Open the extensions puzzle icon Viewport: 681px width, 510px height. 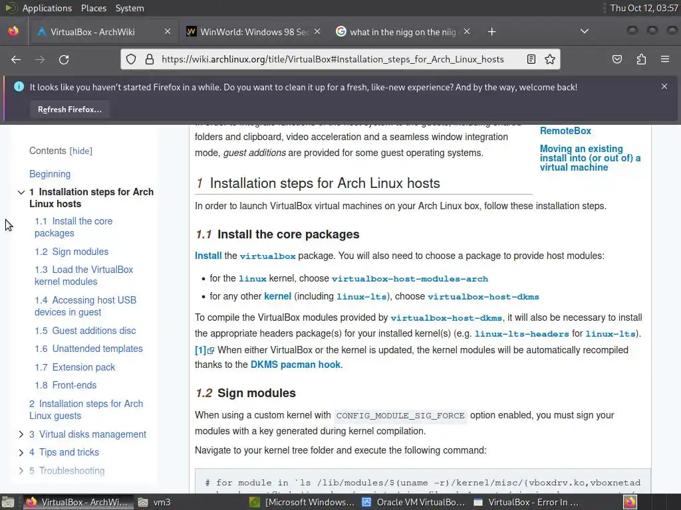(641, 59)
